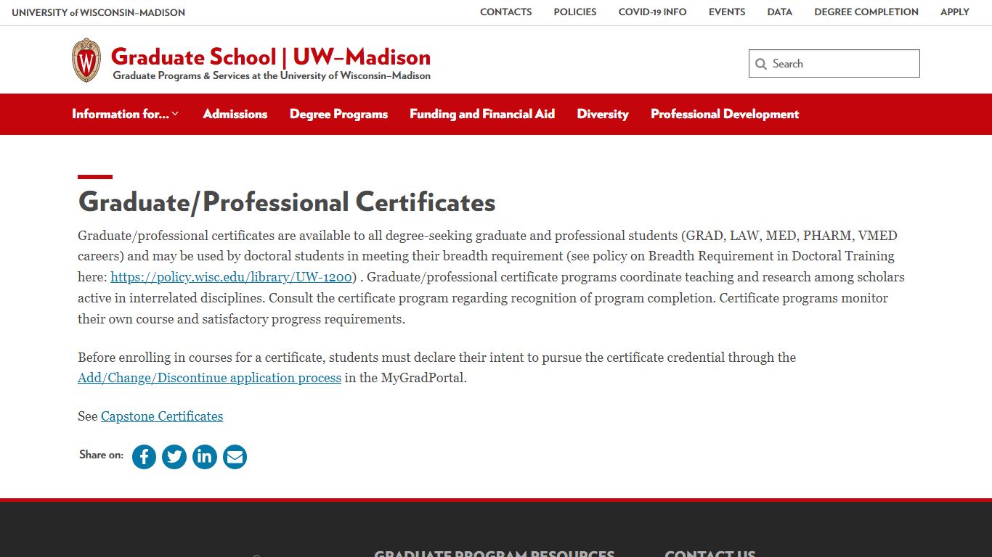The image size is (992, 557).
Task: Share page on LinkedIn icon
Action: coord(205,457)
